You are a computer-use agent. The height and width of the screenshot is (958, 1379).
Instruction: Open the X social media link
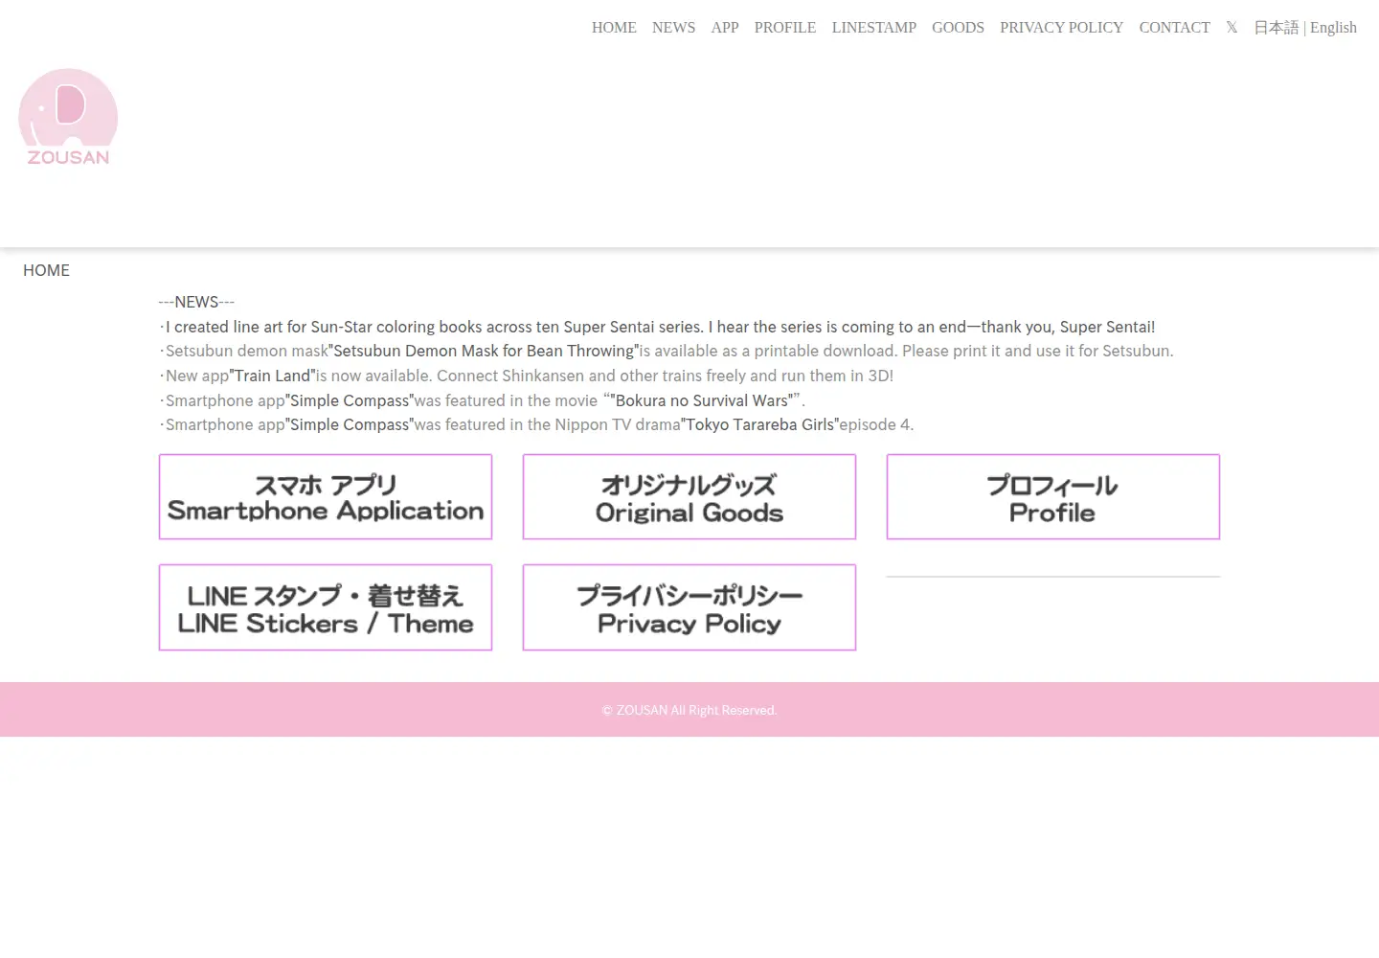1232,28
